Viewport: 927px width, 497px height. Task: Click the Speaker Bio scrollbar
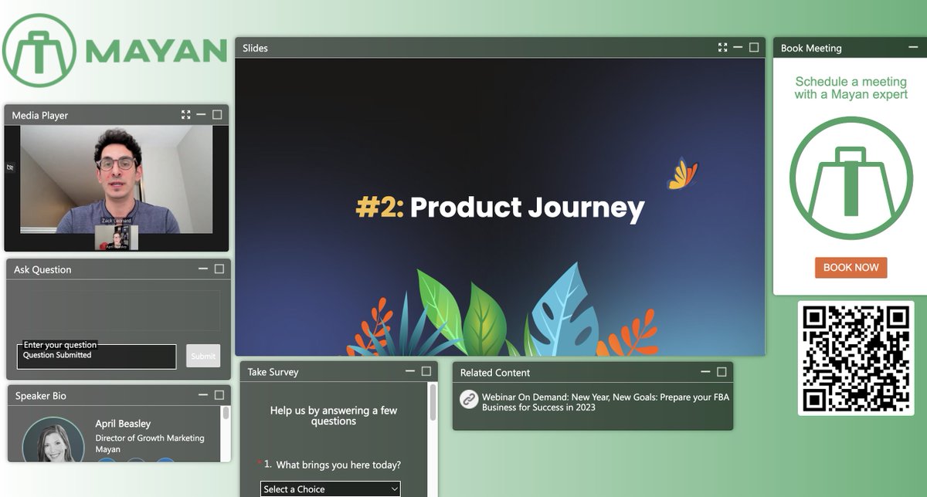tap(226, 414)
